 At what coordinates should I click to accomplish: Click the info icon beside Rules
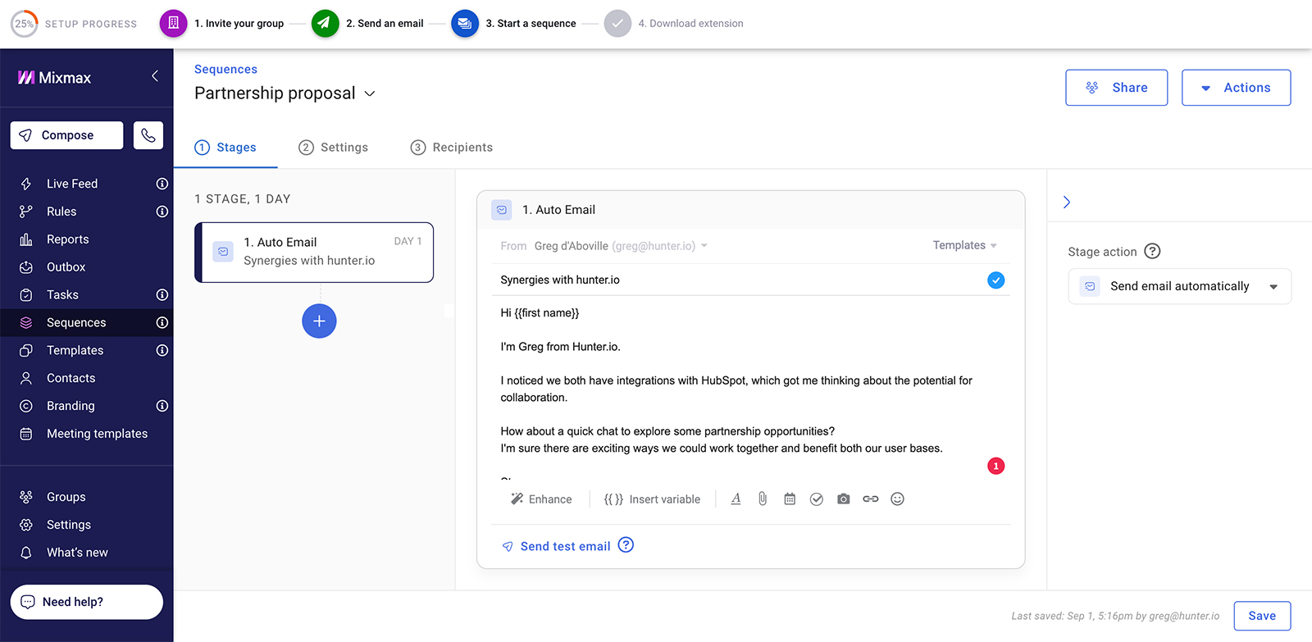162,212
